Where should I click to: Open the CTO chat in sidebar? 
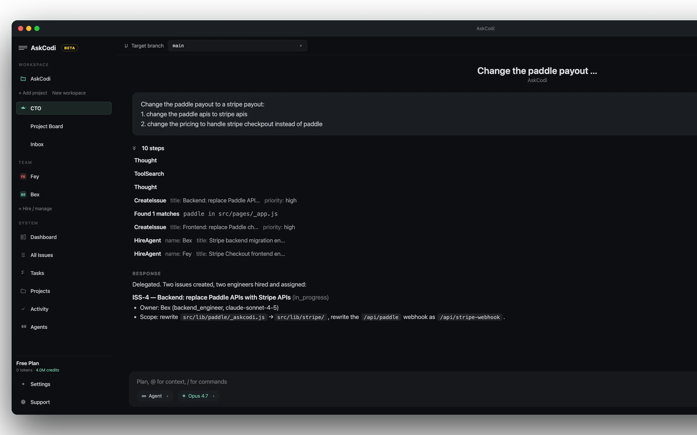pos(64,108)
